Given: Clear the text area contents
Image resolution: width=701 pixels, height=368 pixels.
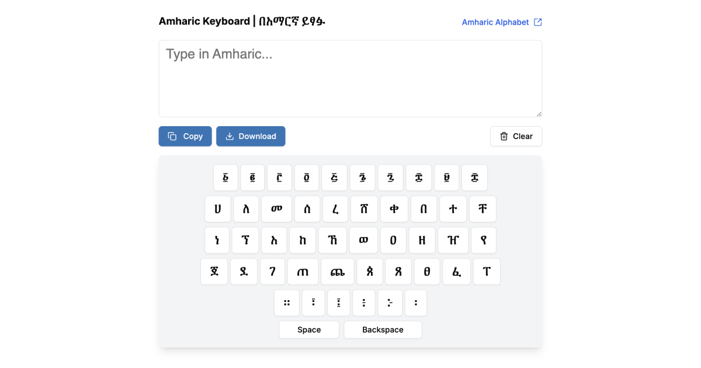Looking at the screenshot, I should pos(516,136).
